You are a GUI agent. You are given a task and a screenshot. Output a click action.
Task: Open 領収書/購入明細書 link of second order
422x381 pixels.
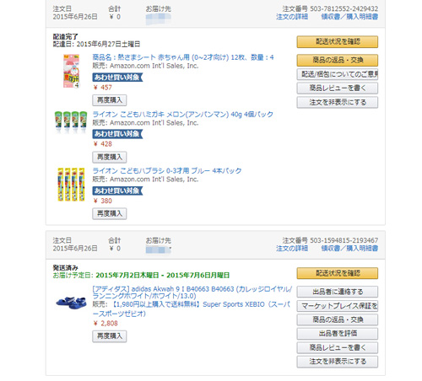[x=349, y=248]
